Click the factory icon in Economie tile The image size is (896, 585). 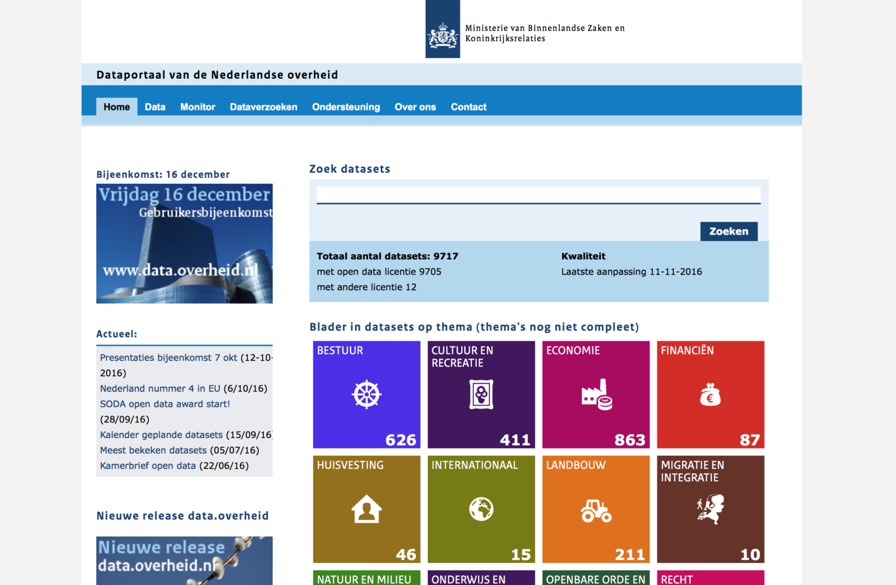[596, 395]
